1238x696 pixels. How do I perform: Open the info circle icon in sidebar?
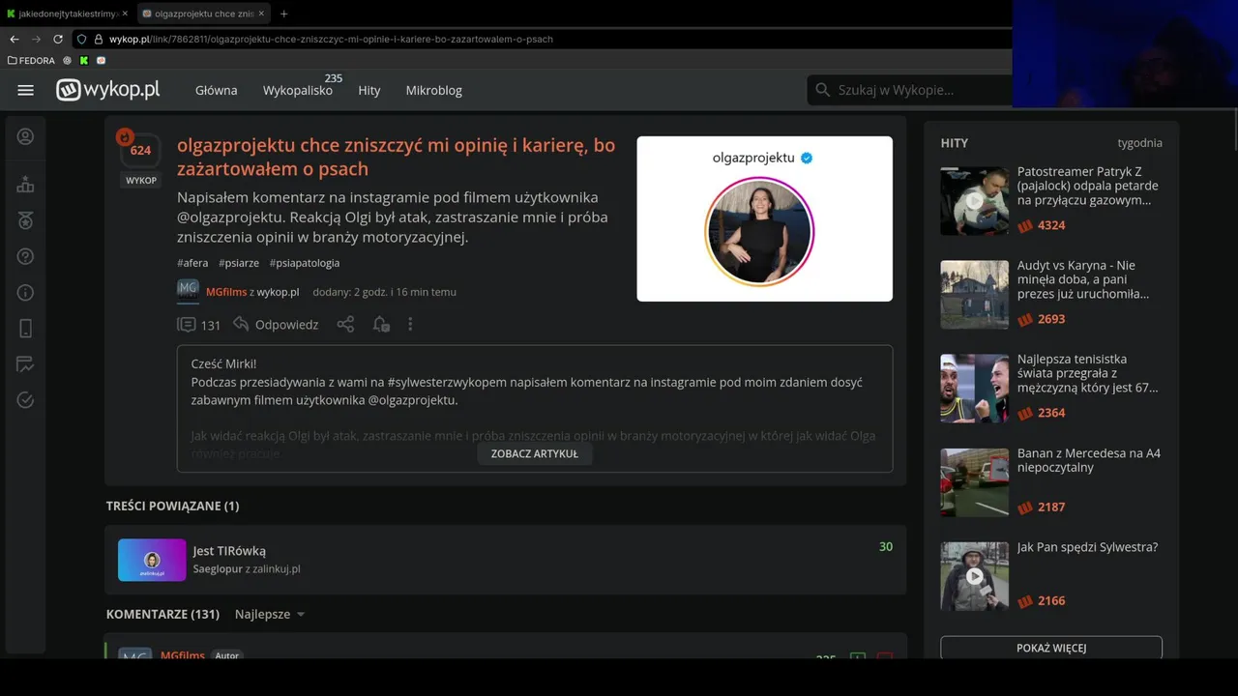(x=26, y=292)
